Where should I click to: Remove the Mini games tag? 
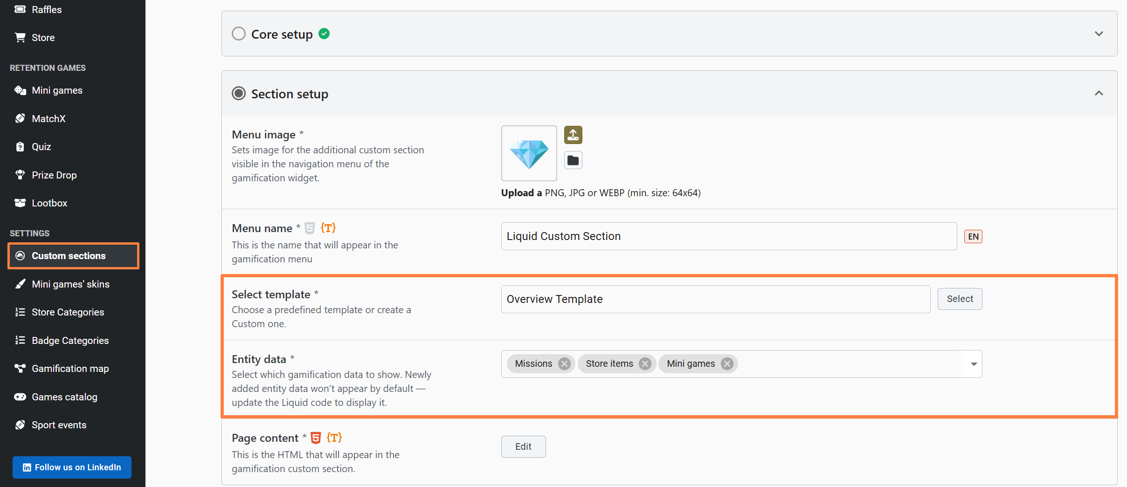[x=727, y=364]
